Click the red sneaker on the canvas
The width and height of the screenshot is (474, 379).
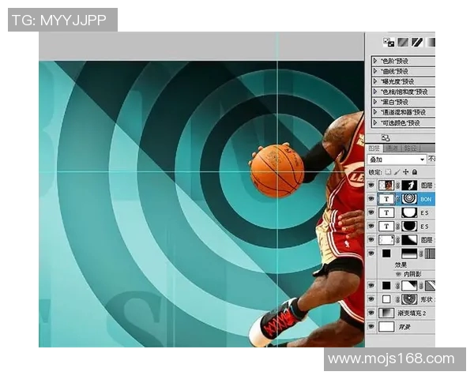(276, 321)
